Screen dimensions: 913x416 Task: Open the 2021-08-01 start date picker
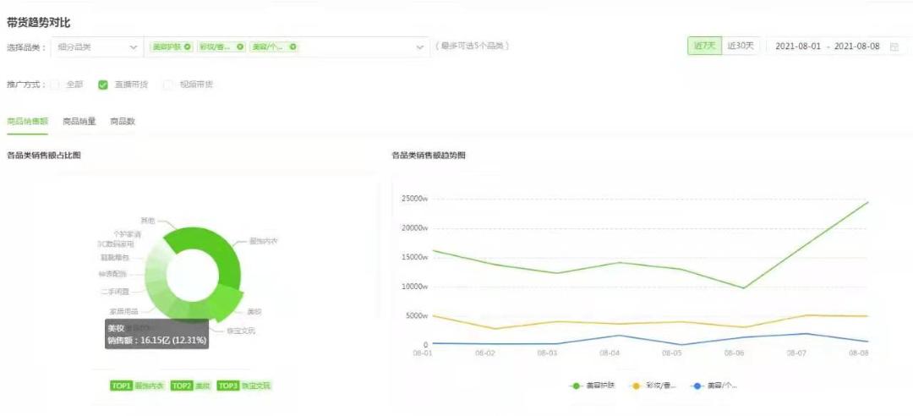point(798,47)
